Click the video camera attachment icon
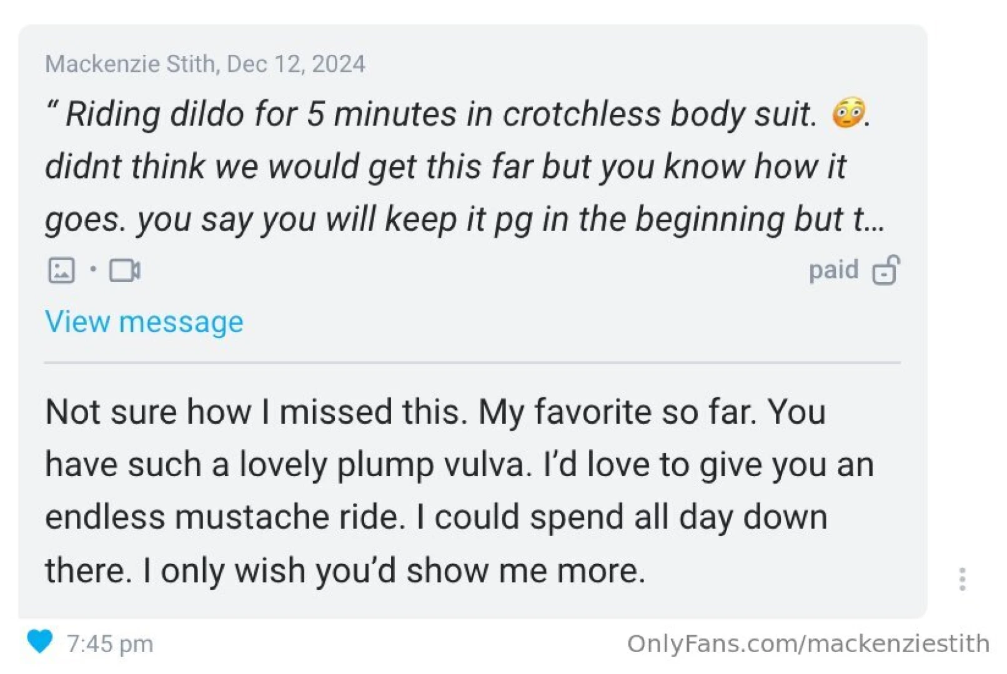This screenshot has width=1007, height=674. click(124, 270)
